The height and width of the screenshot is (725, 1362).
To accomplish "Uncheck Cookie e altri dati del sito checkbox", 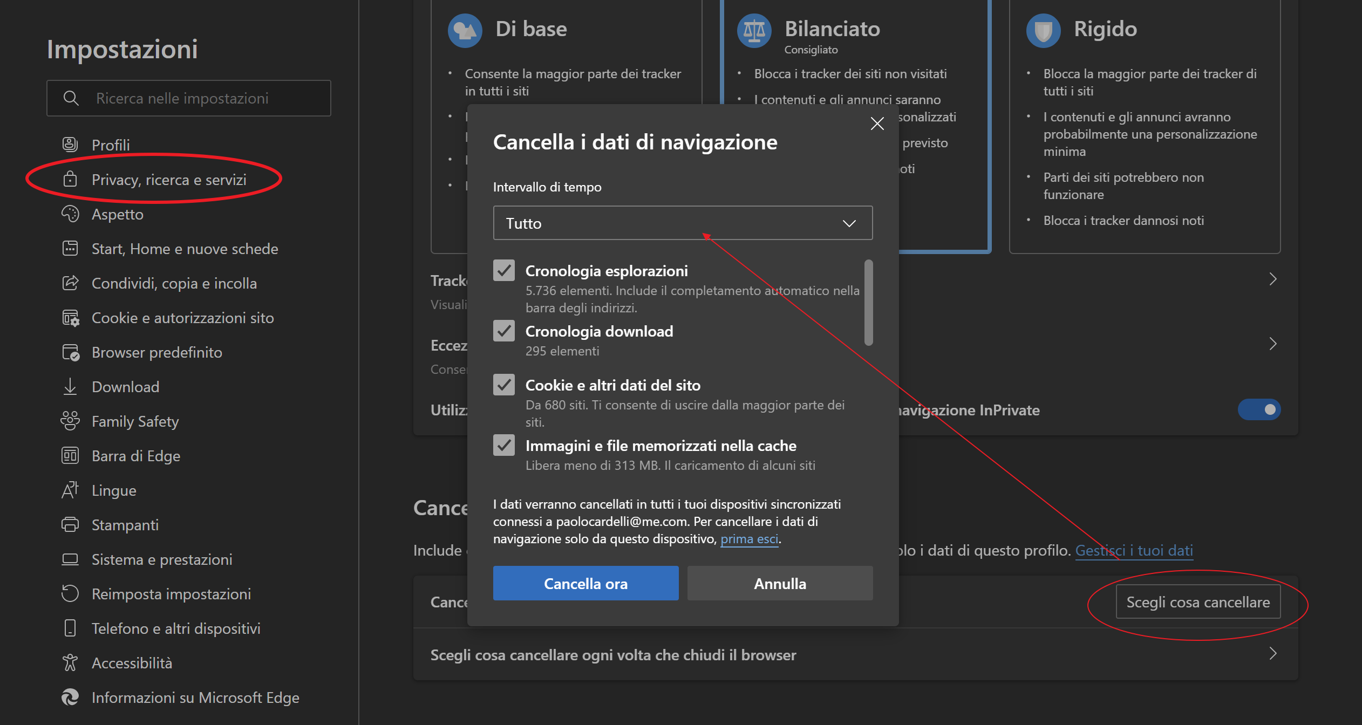I will pos(504,385).
